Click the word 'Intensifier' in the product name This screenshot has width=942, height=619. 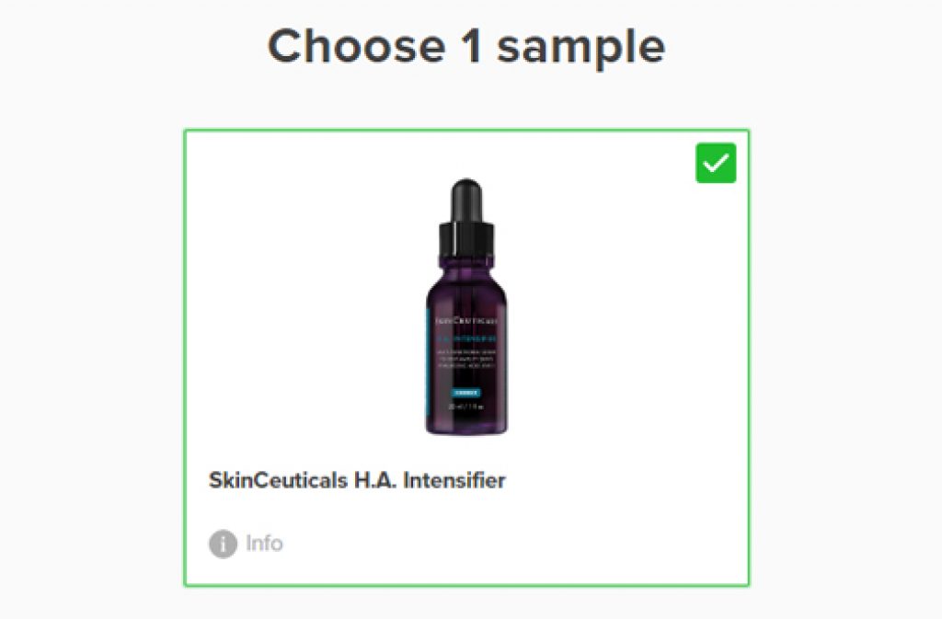coord(454,480)
